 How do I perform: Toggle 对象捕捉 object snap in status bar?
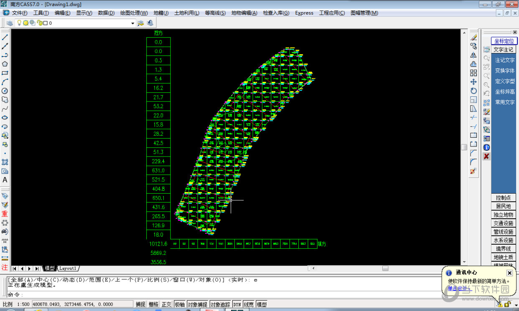(x=198, y=305)
